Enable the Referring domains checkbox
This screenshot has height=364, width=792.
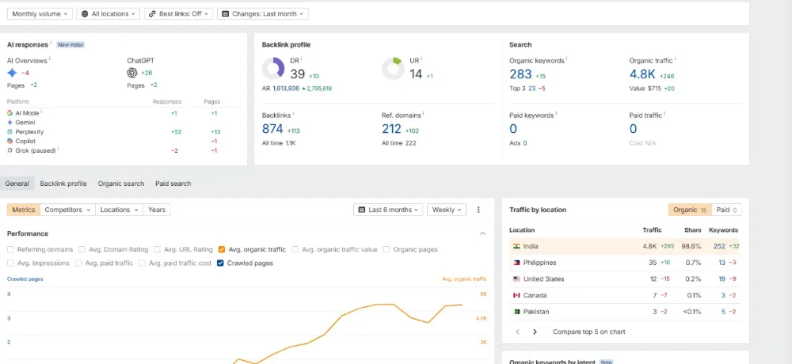click(x=10, y=249)
